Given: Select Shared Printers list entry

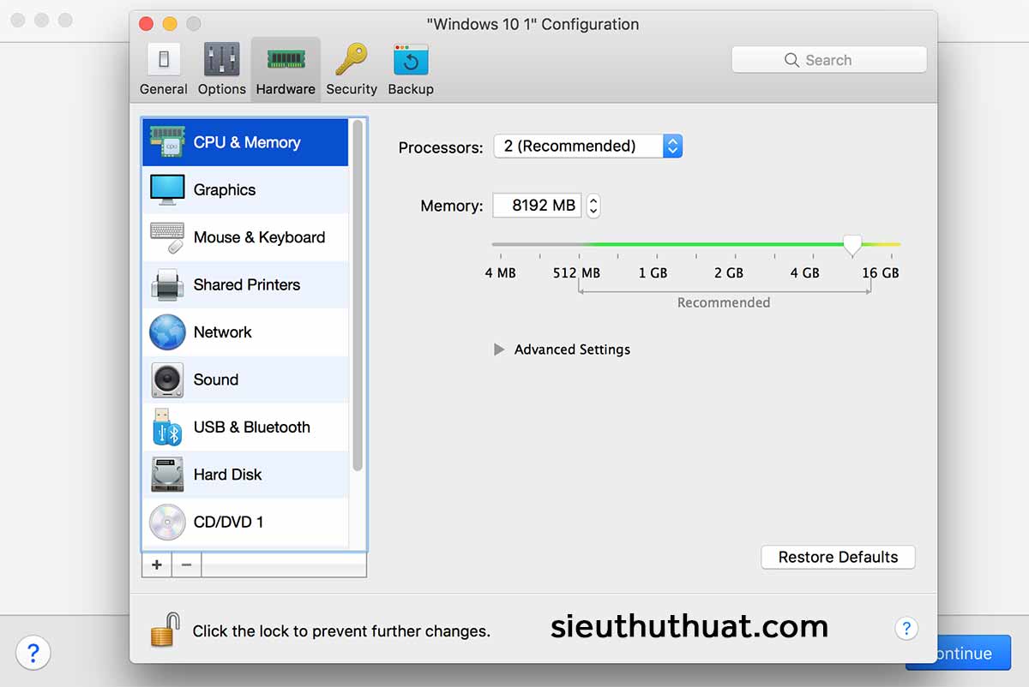Looking at the screenshot, I should pos(245,284).
